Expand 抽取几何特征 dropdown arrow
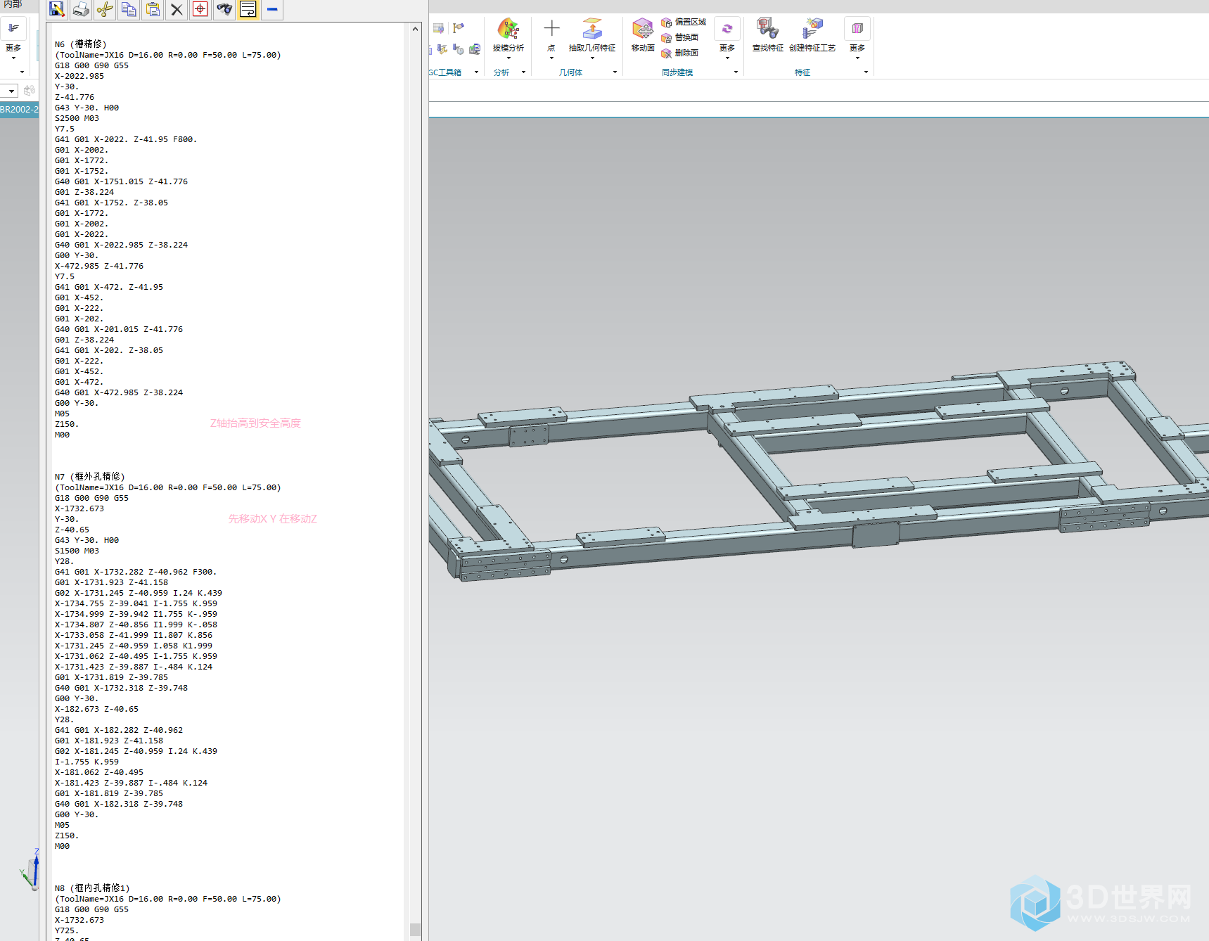 [592, 58]
